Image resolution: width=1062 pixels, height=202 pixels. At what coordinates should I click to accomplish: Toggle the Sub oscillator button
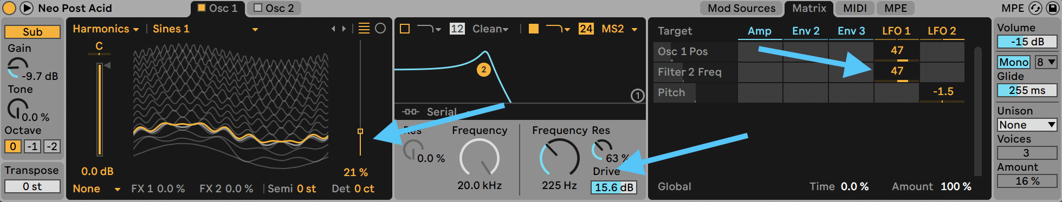pos(33,32)
